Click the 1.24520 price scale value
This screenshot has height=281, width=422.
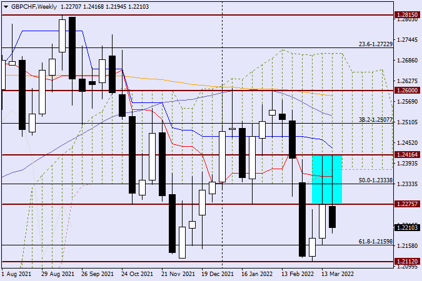click(408, 143)
